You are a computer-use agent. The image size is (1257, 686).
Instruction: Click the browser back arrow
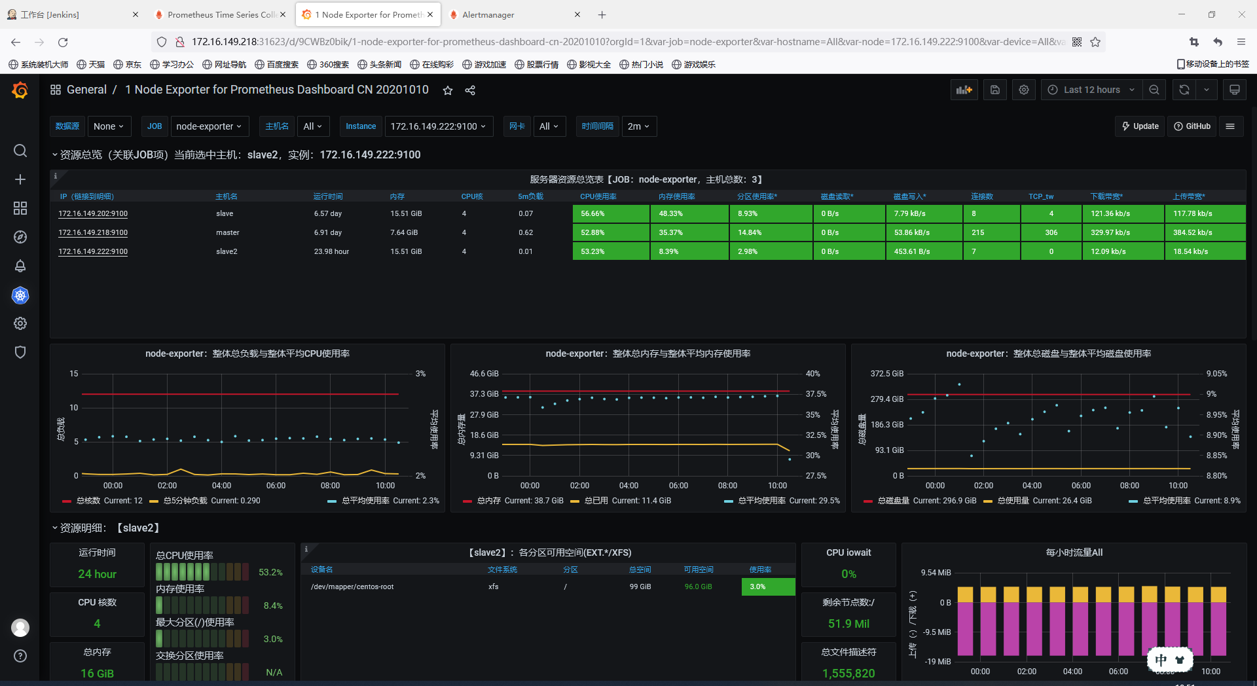pyautogui.click(x=16, y=42)
